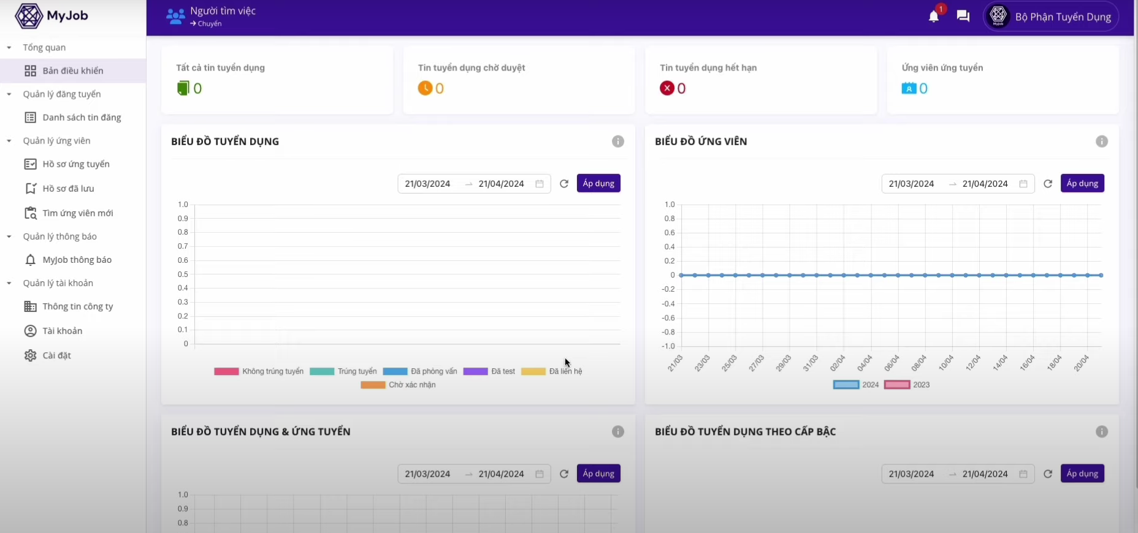This screenshot has width=1138, height=533.
Task: Toggle Chờ xác nhận legend swatch
Action: tap(373, 385)
